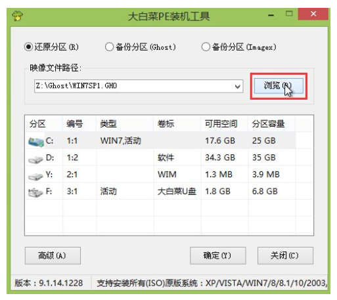The height and width of the screenshot is (300, 337).
Task: Click the 35 GB capacity value
Action: [x=264, y=158]
